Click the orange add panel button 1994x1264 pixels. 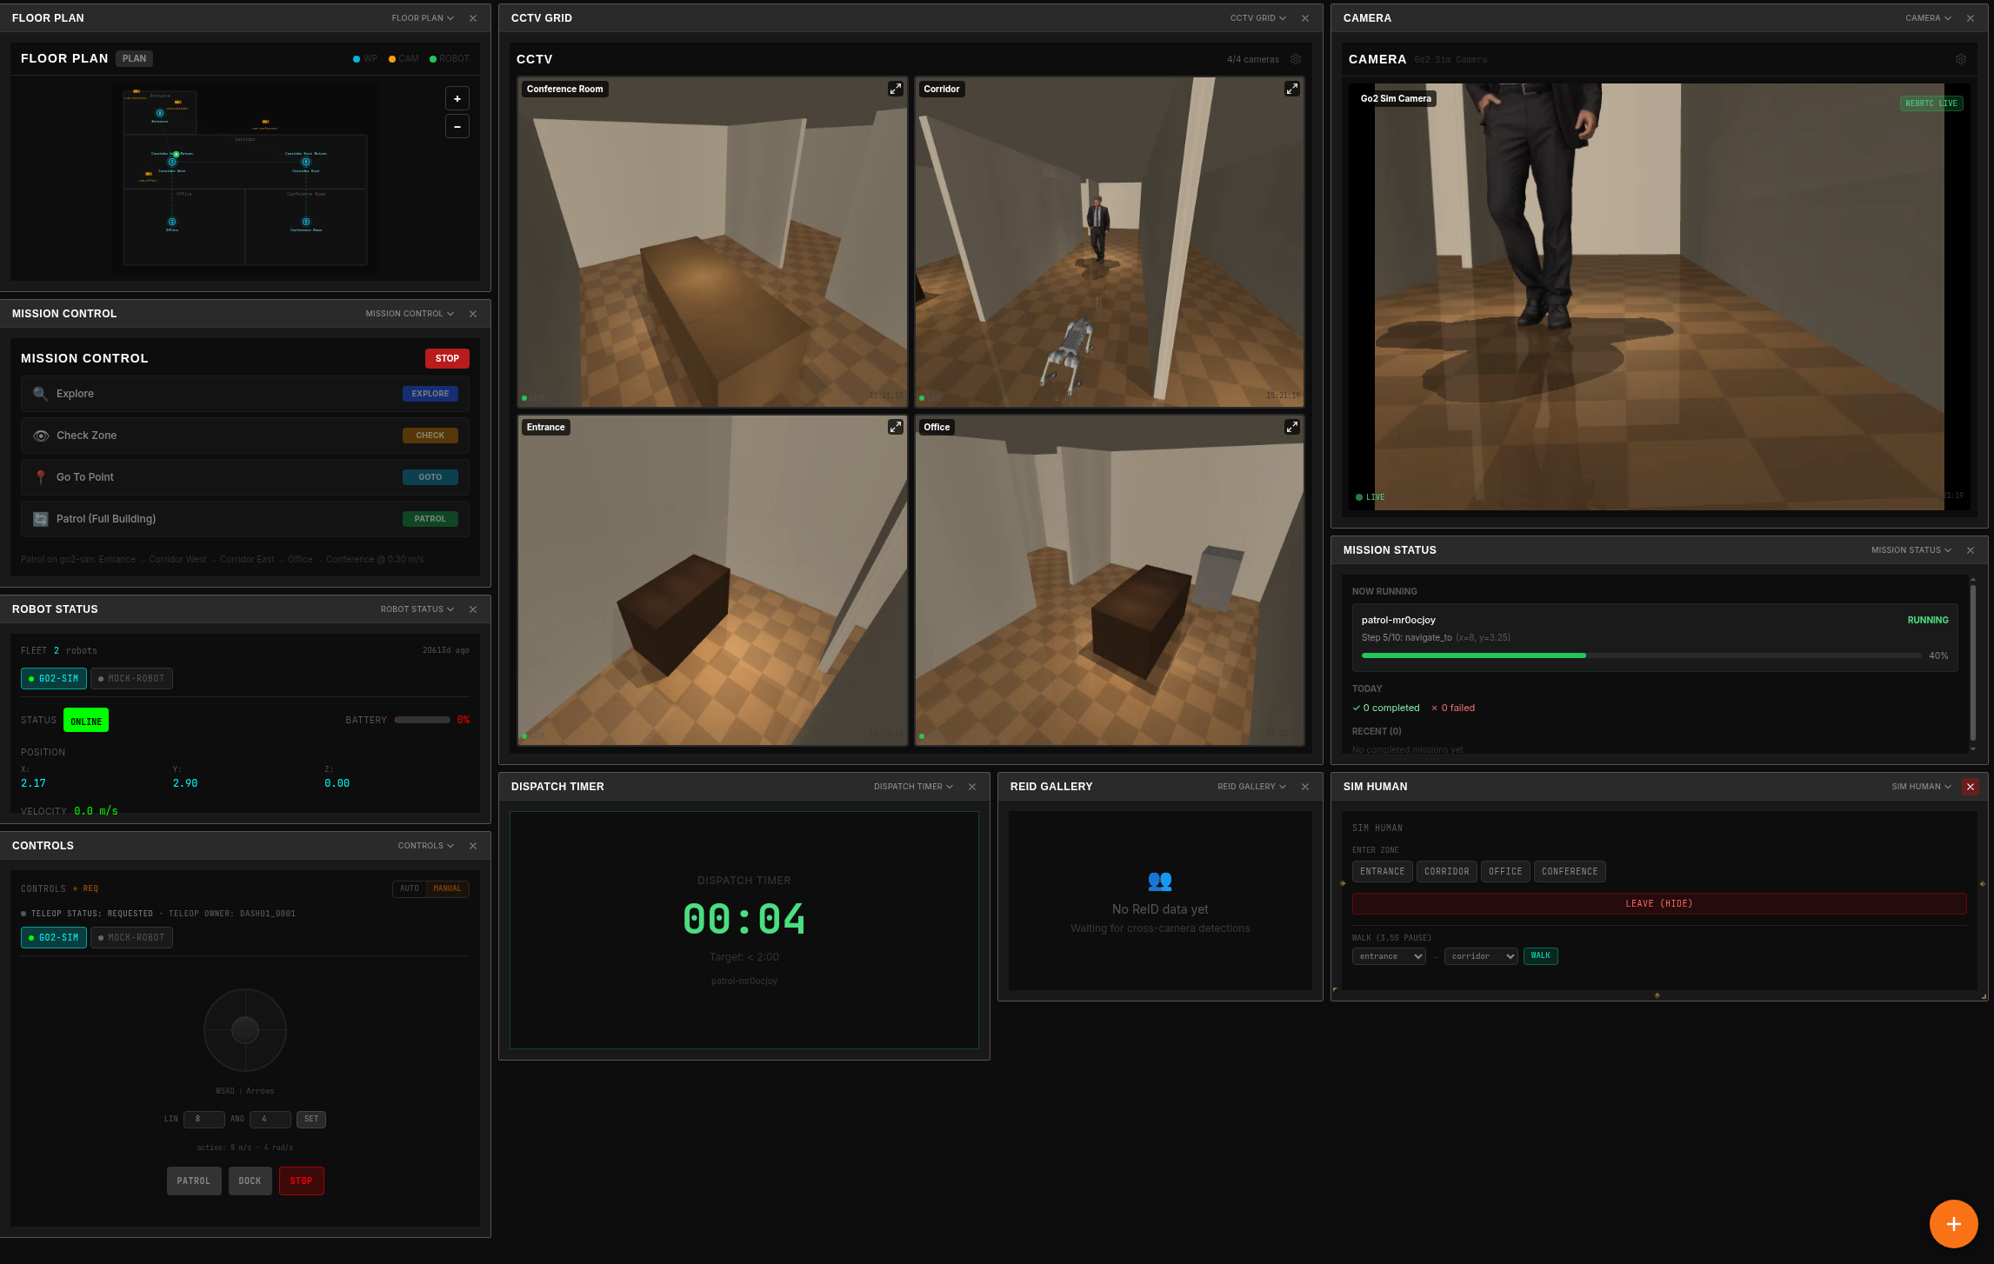point(1954,1224)
